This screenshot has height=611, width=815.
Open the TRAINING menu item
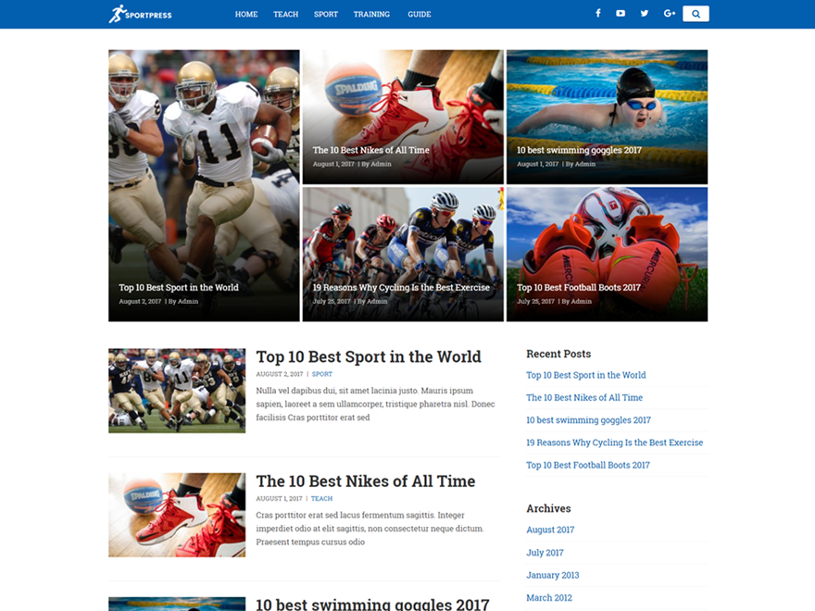coord(371,14)
